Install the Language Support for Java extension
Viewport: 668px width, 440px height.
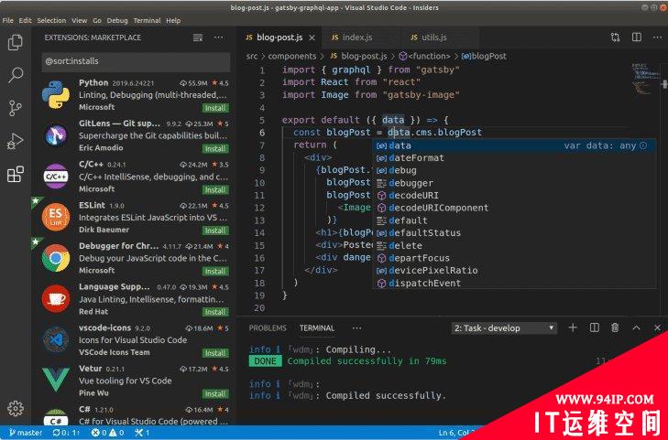(215, 312)
